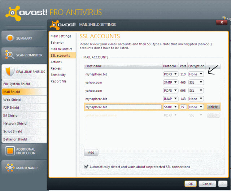Image resolution: width=231 pixels, height=191 pixels.
Task: Click port value 995
Action: point(183,91)
